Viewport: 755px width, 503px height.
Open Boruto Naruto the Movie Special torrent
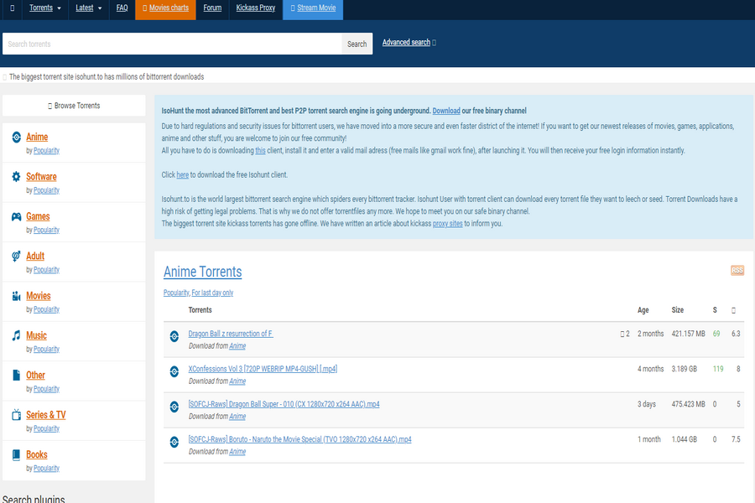click(300, 439)
